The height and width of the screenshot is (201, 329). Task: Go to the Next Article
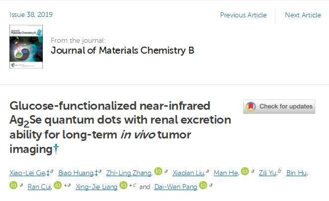303,15
